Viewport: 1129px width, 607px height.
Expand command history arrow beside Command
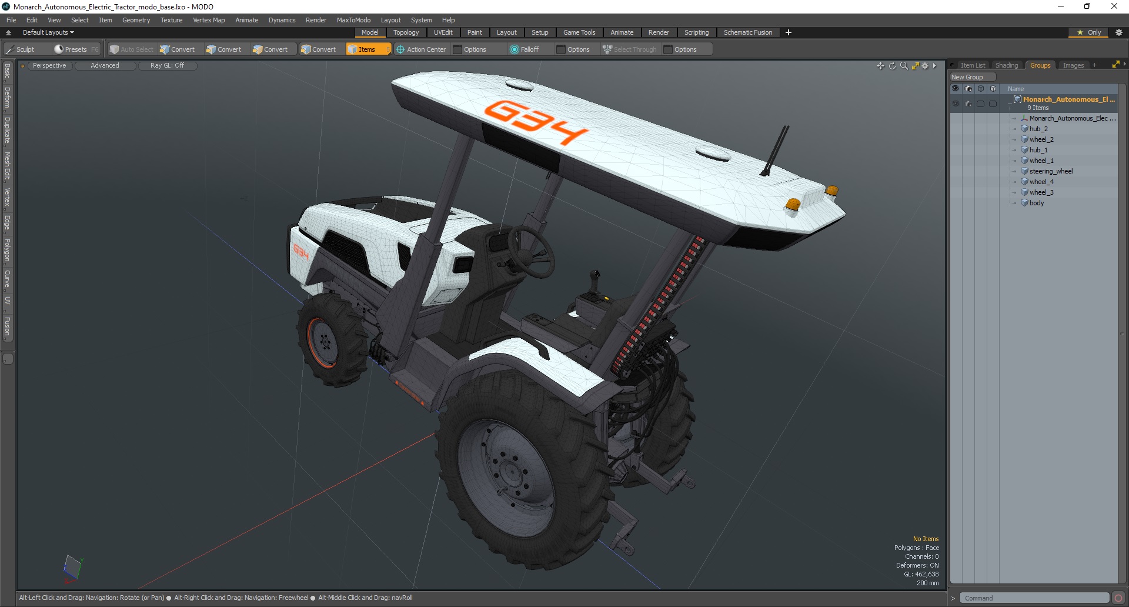(x=953, y=598)
